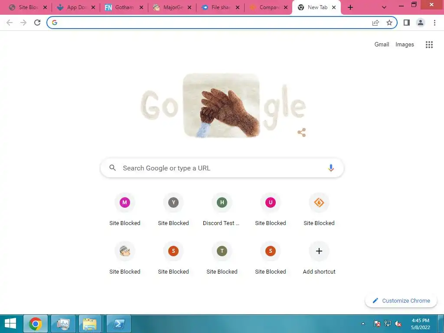Viewport: 444px width, 333px height.
Task: Reload the page with refresh icon
Action: [x=37, y=23]
